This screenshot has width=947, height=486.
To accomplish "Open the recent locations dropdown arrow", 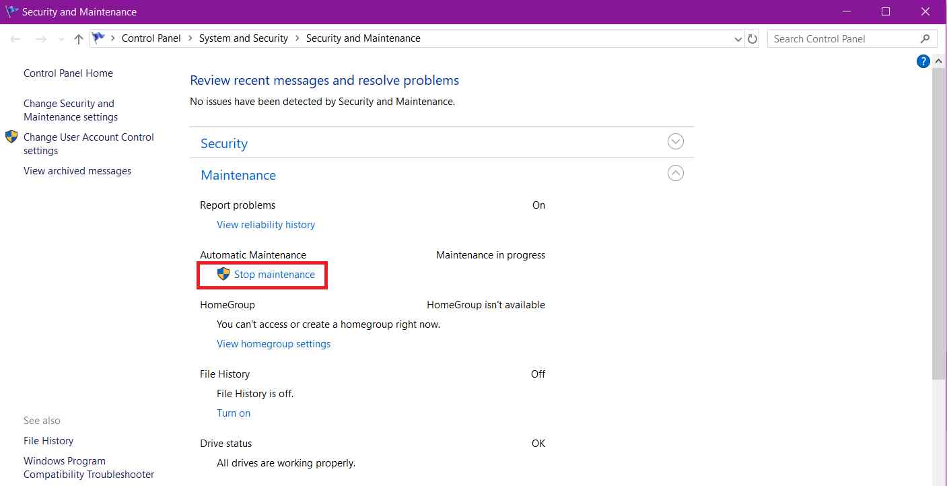I will tap(61, 39).
